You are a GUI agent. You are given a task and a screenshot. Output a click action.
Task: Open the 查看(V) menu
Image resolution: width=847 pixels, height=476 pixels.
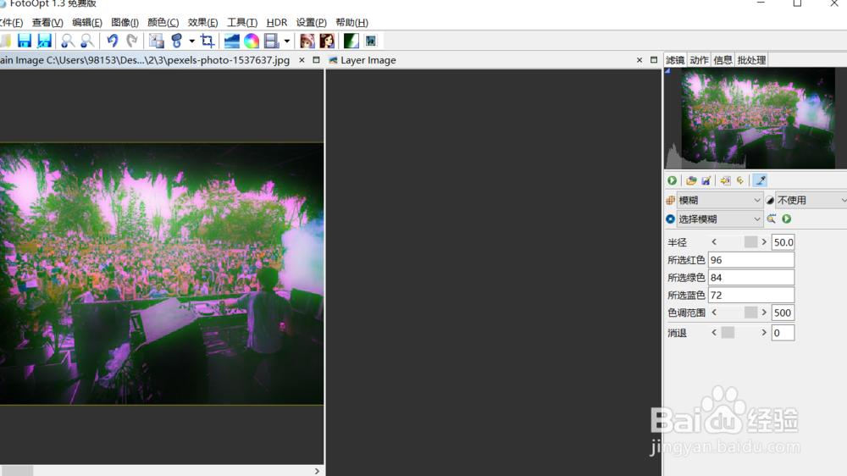47,22
